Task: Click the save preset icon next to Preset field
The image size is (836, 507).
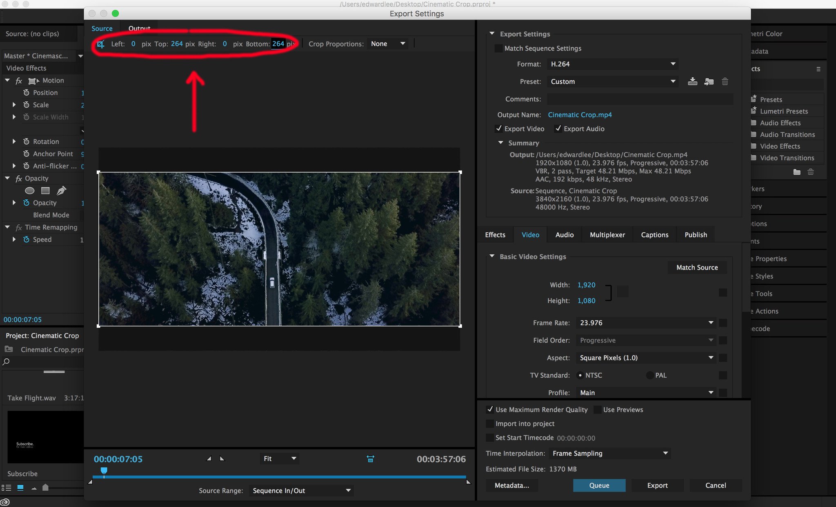Action: 691,82
